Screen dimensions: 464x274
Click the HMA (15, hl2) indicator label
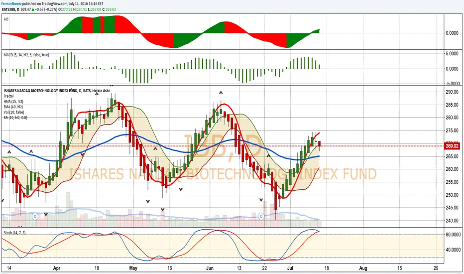point(13,101)
